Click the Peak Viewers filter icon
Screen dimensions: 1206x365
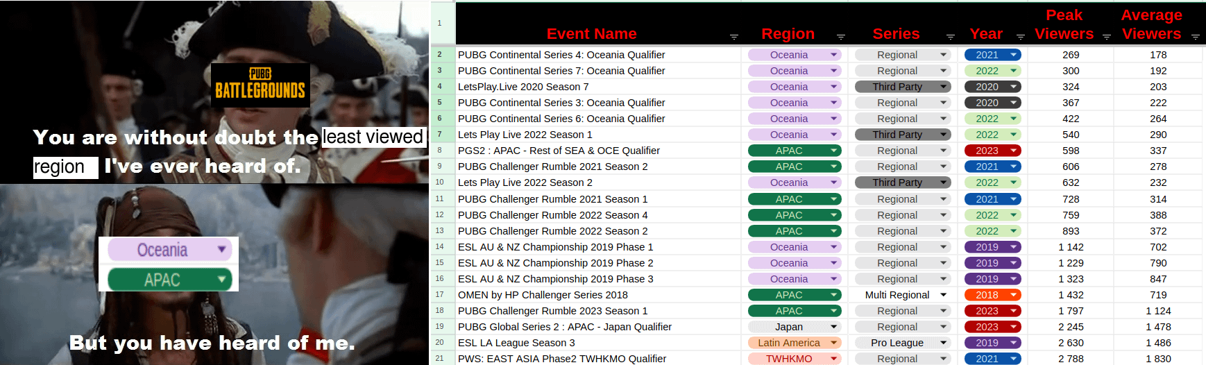coord(1106,37)
